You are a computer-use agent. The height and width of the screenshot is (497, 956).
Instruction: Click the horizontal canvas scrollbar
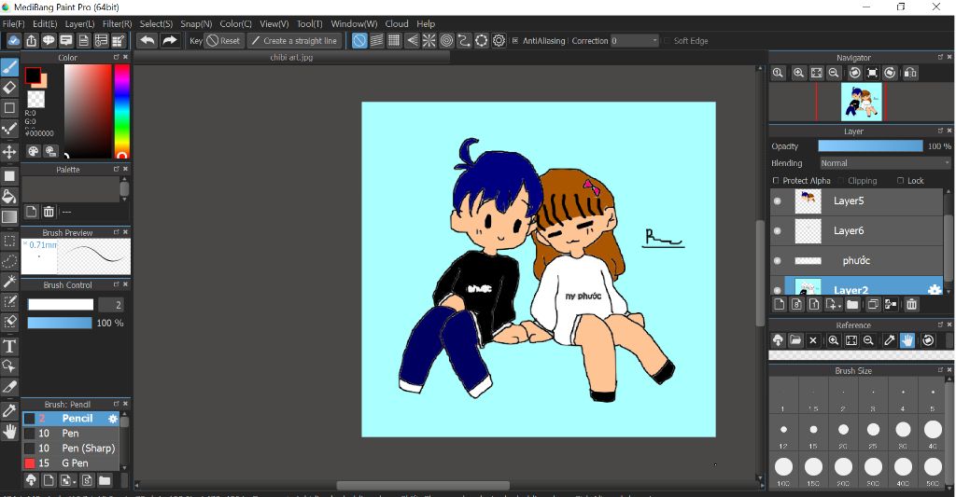423,486
